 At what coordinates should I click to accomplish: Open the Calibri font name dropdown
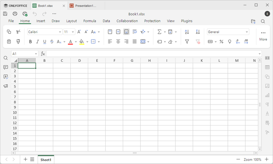[x=60, y=32]
